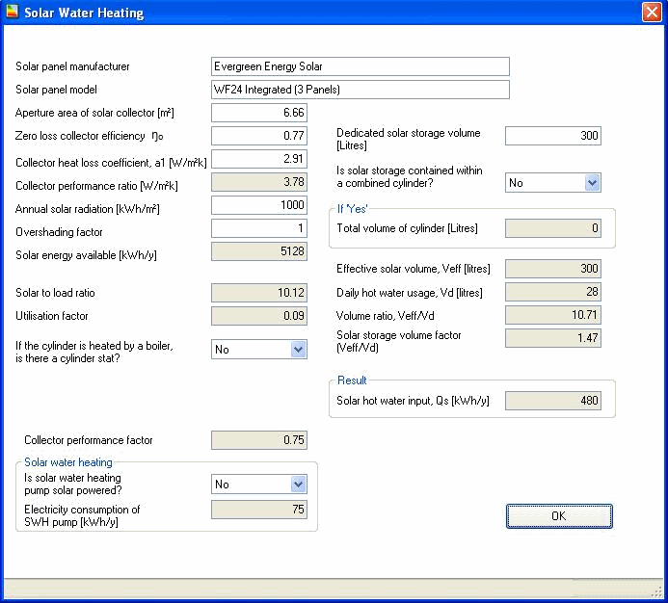668x603 pixels.
Task: Click the Total volume of cylinder field
Action: [x=553, y=228]
